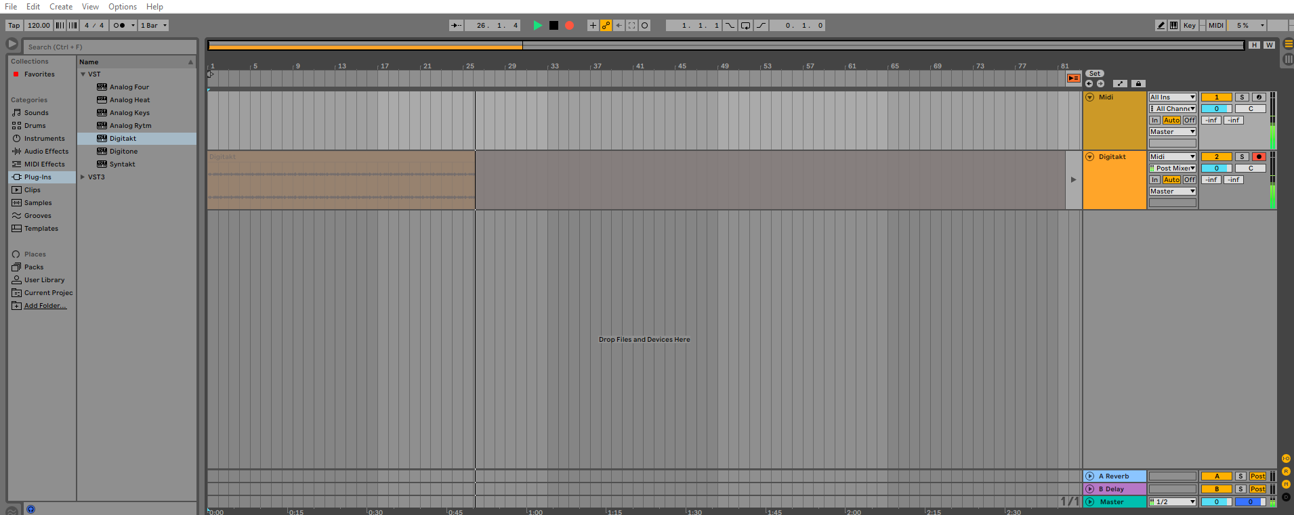Toggle the Follow playback arrow button
The width and height of the screenshot is (1294, 515).
[x=456, y=26]
